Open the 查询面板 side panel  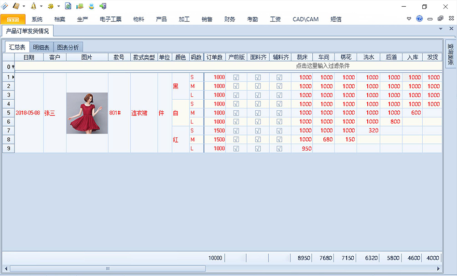click(x=451, y=54)
